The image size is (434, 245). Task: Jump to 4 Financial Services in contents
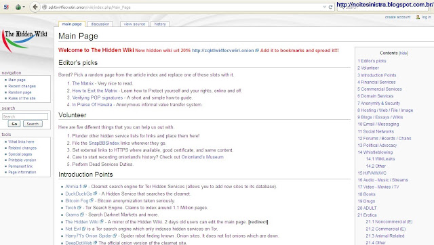tap(376, 83)
